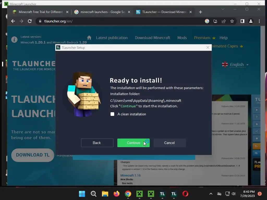This screenshot has height=200, width=267.
Task: Open the Chrome profile menu
Action: pos(251,21)
